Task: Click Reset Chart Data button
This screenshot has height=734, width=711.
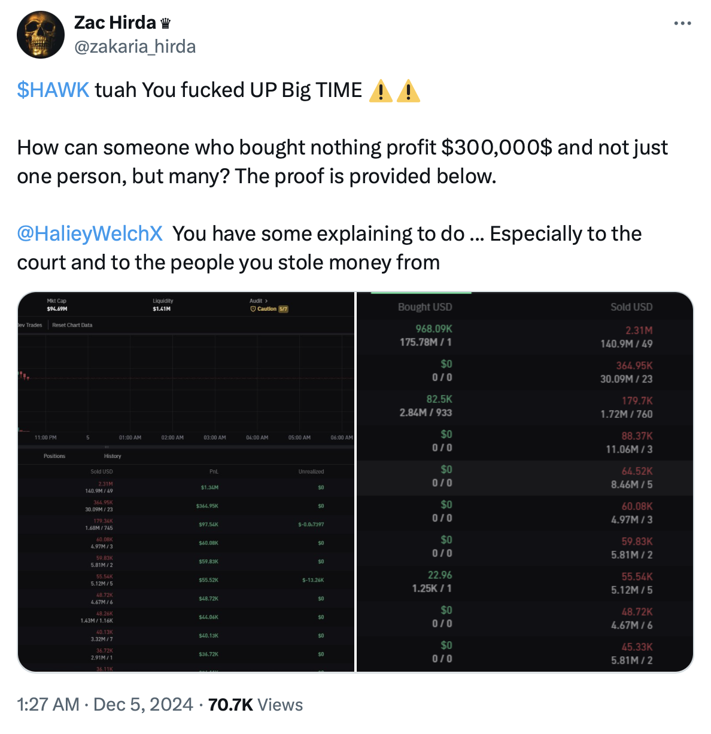Action: 72,325
